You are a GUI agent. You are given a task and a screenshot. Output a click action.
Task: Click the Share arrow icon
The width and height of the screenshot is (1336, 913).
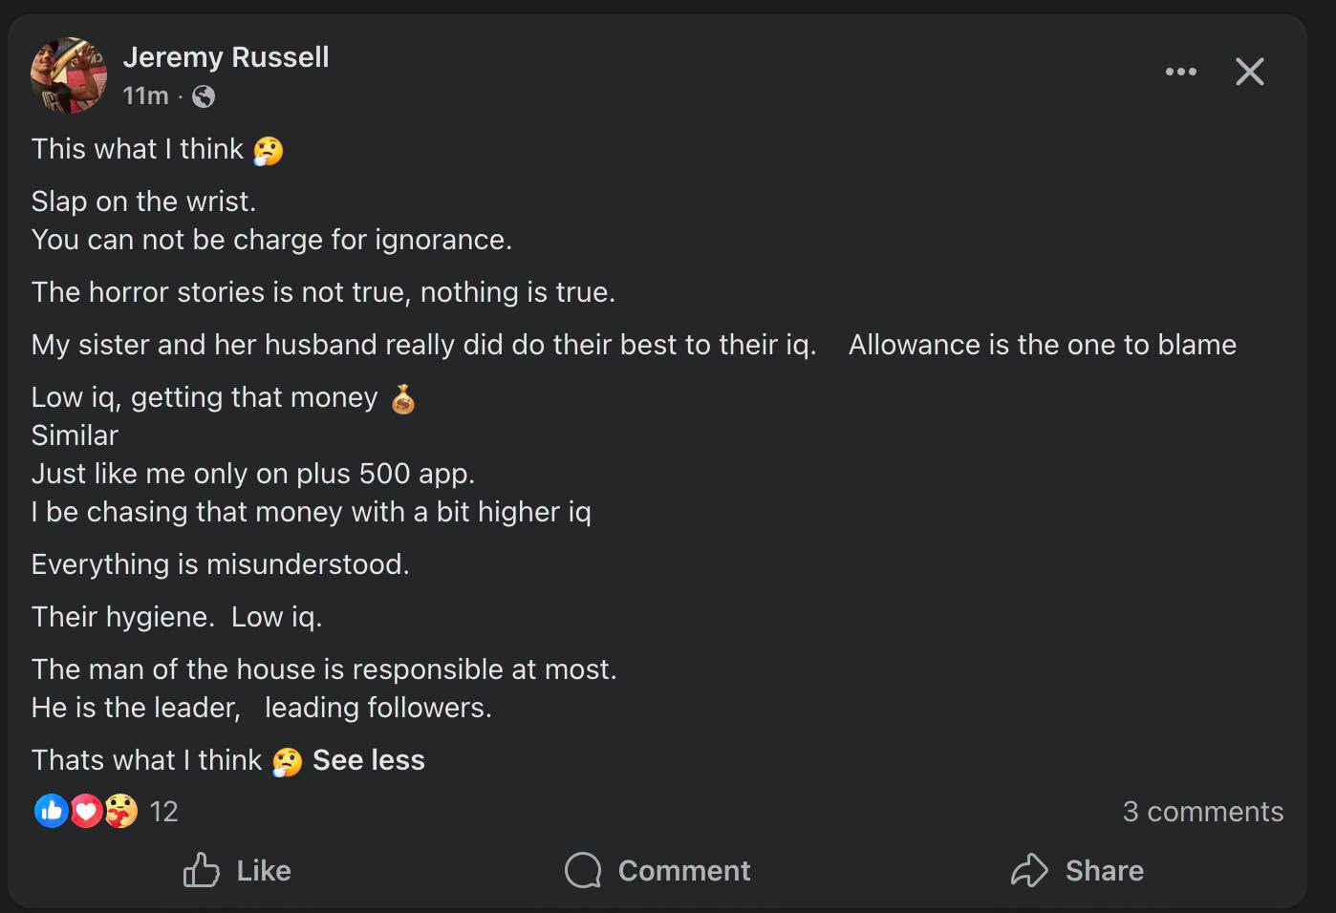pyautogui.click(x=1029, y=870)
